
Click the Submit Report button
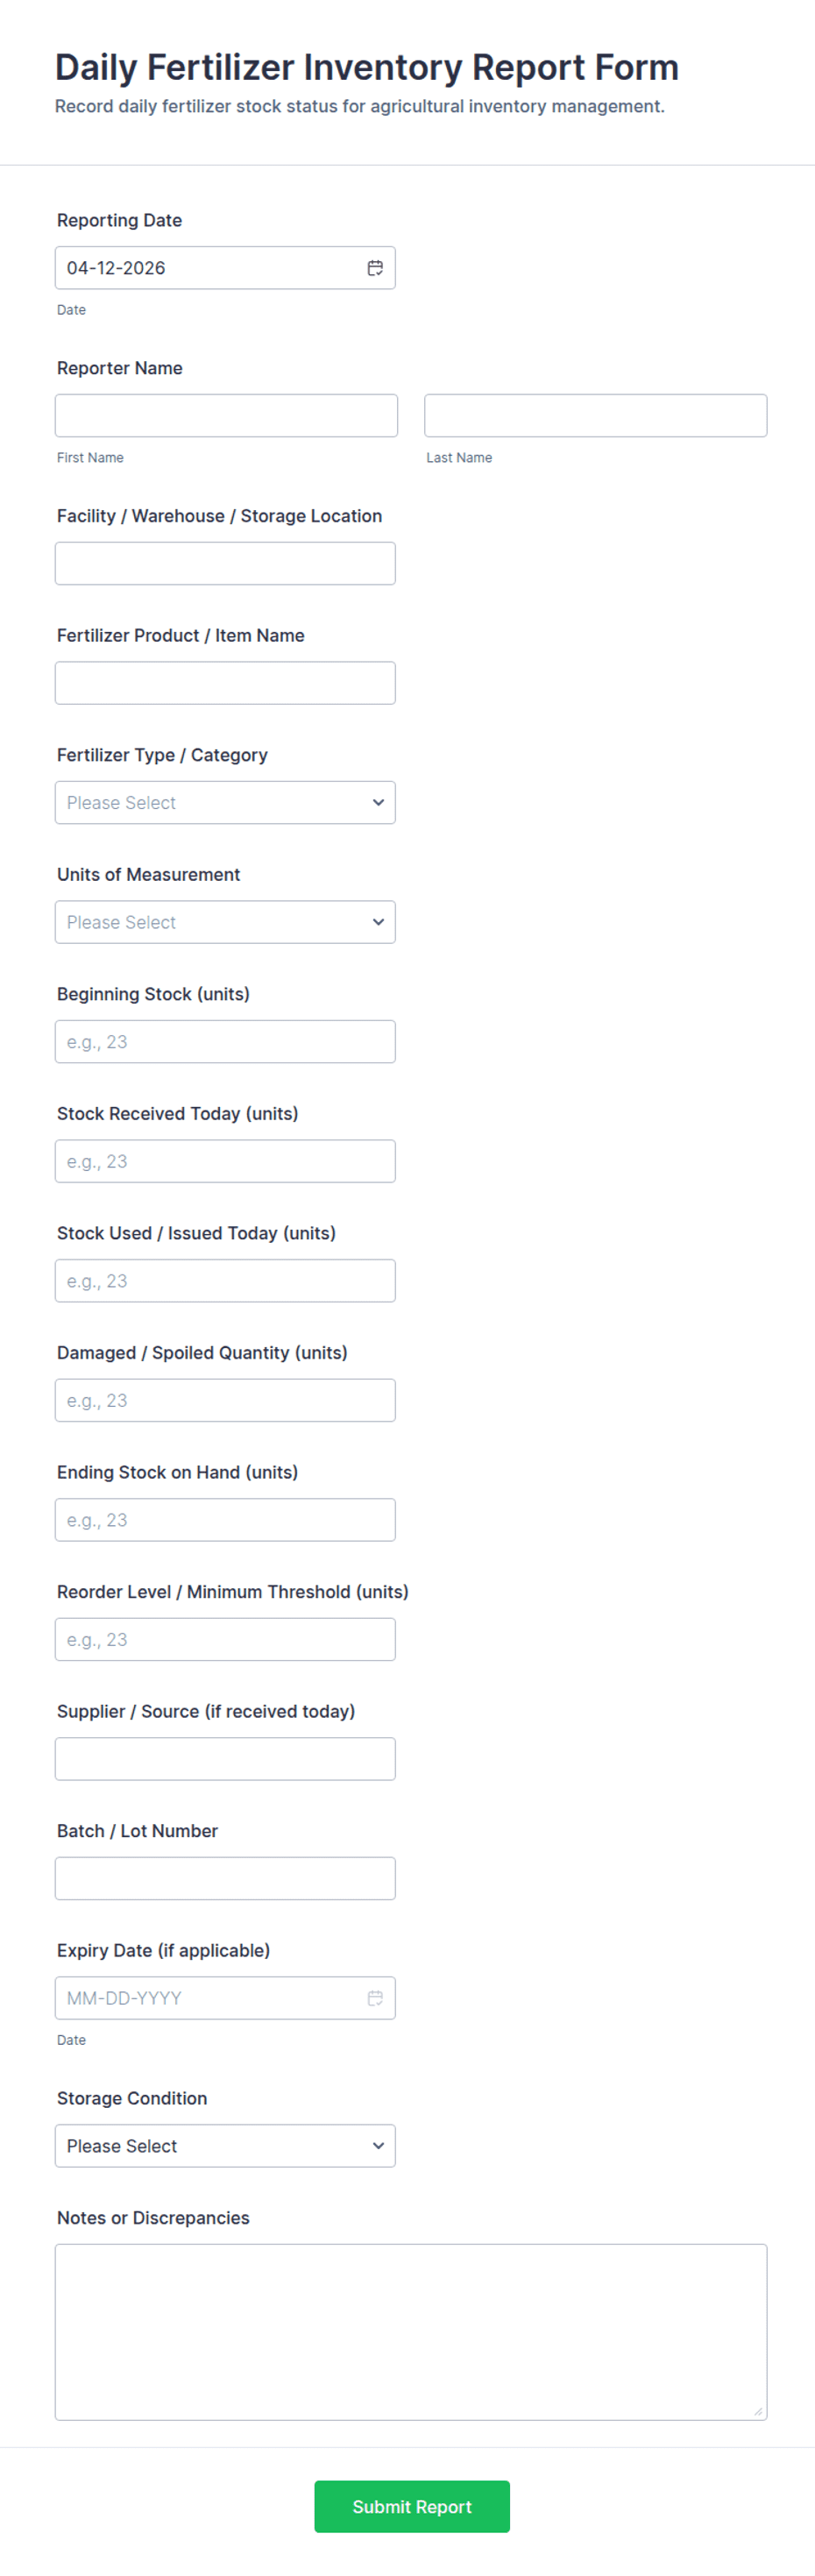(412, 2506)
